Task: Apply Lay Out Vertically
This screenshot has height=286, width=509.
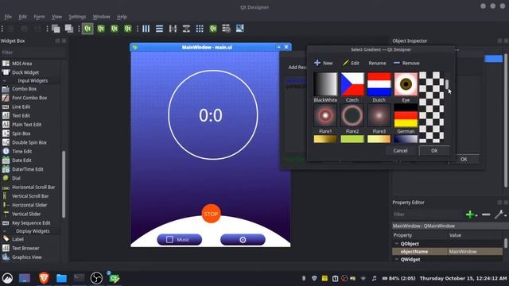Action: [159, 29]
